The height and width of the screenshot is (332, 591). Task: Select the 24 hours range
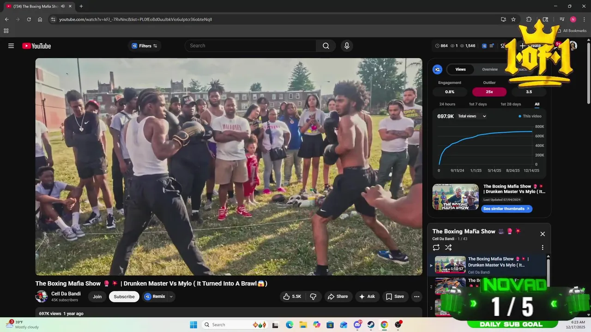pos(447,104)
